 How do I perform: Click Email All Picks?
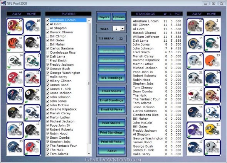point(112,109)
